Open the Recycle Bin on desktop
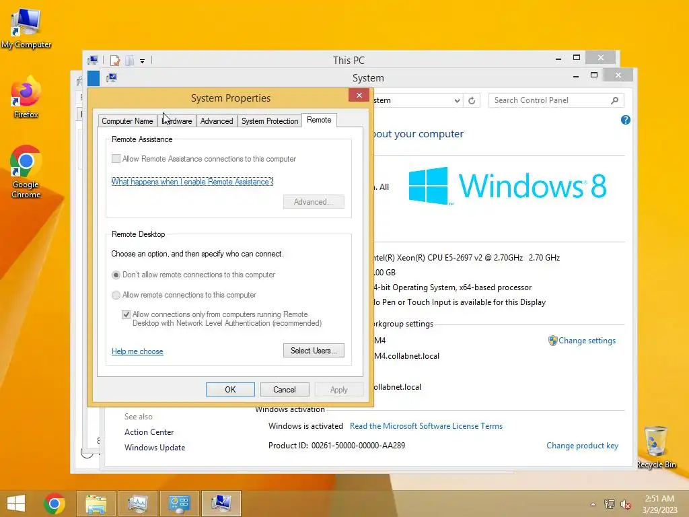Image resolution: width=689 pixels, height=517 pixels. click(657, 447)
